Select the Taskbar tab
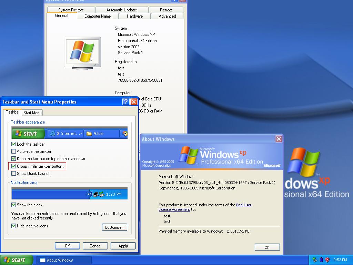This screenshot has width=353, height=265. [x=13, y=112]
